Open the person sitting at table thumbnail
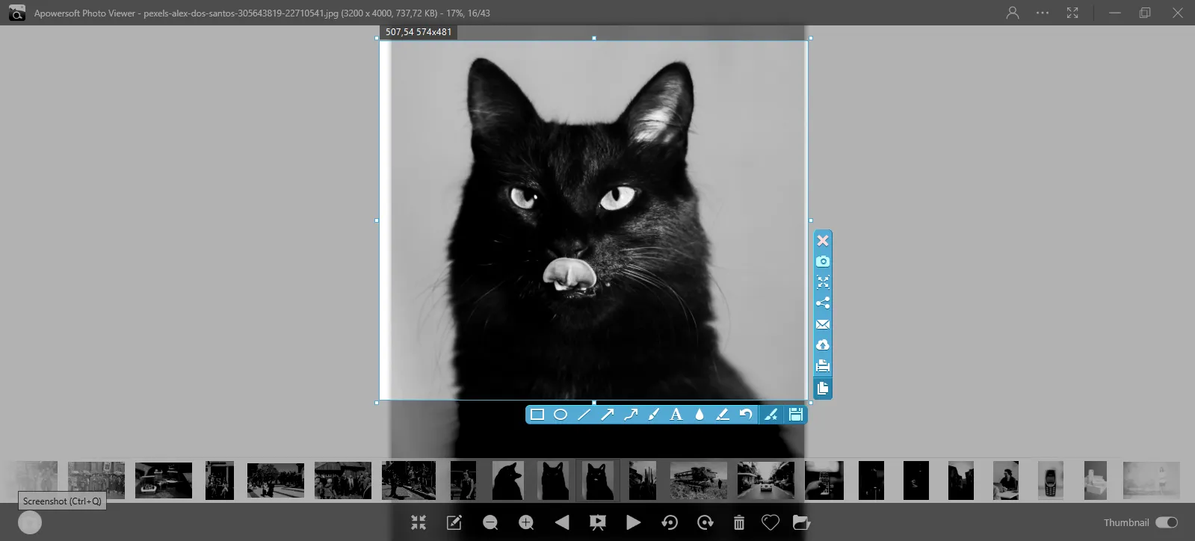The height and width of the screenshot is (541, 1195). pyautogui.click(x=1006, y=480)
